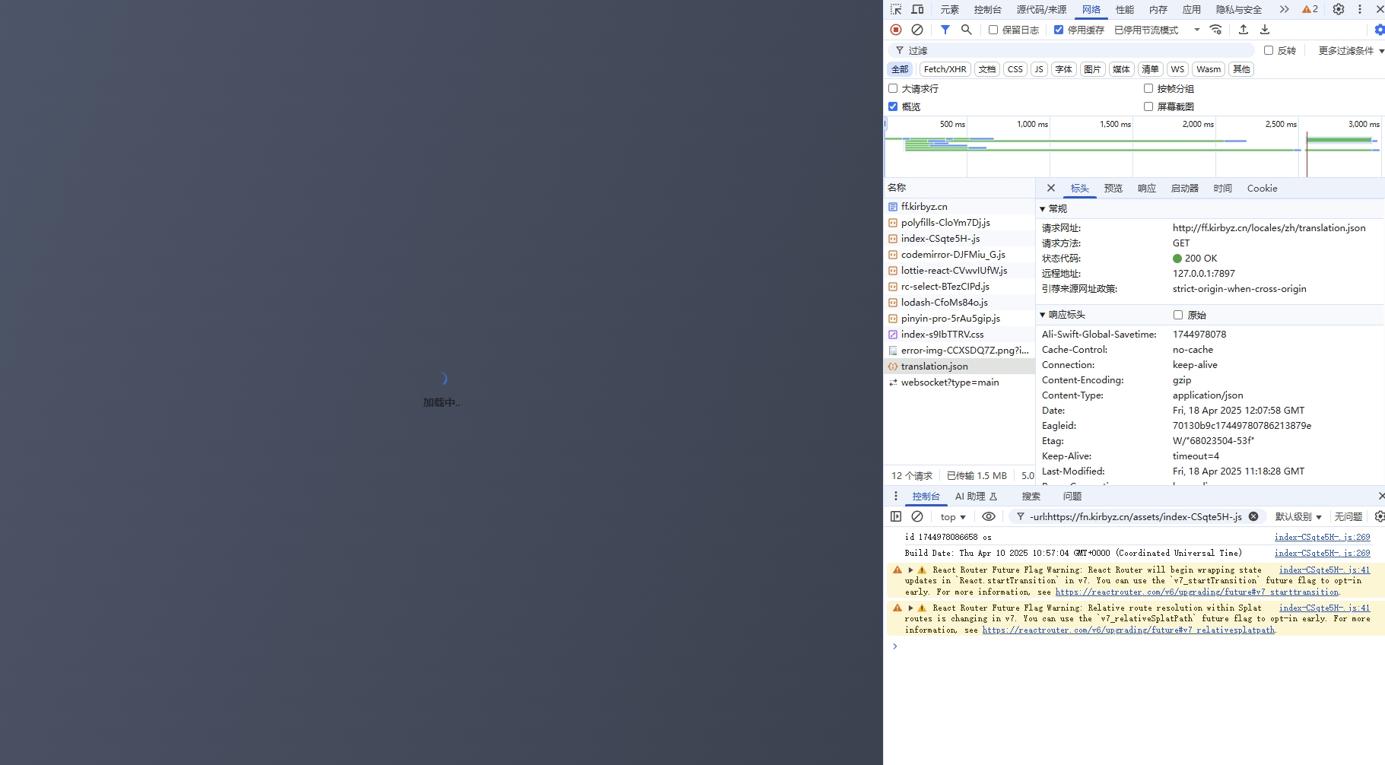1385x765 pixels.
Task: Open the 预览 request tab
Action: (1113, 188)
